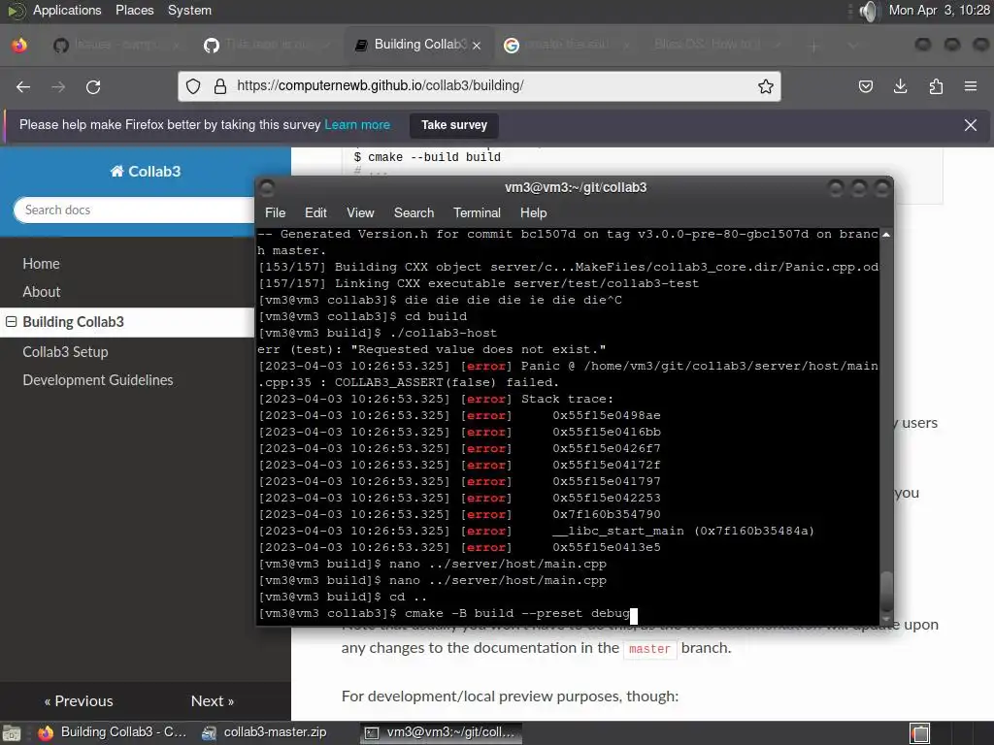
Task: Reload the Building Collab3 page
Action: 93,86
